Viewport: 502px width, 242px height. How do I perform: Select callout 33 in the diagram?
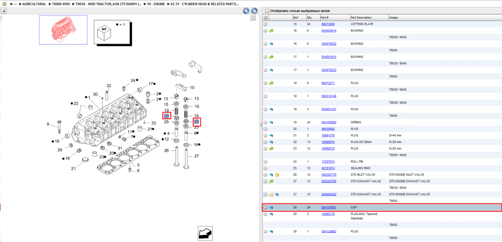tap(154, 123)
